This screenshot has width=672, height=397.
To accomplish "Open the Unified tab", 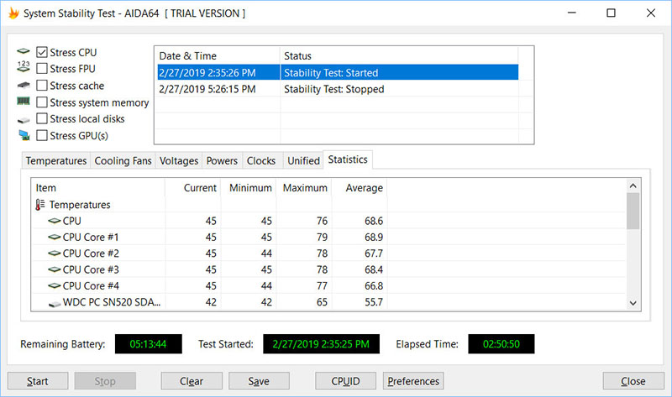I will click(x=303, y=160).
